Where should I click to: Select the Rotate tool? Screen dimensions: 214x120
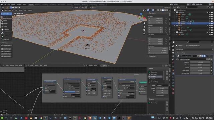pyautogui.click(x=6, y=23)
